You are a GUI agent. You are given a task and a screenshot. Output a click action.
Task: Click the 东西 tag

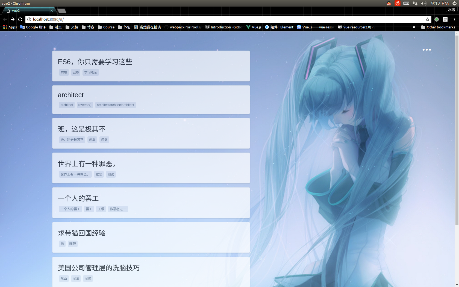pos(64,279)
